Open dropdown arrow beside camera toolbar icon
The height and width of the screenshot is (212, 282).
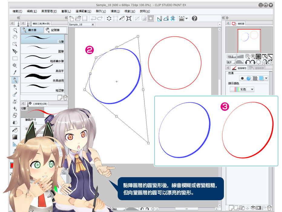click(187, 18)
